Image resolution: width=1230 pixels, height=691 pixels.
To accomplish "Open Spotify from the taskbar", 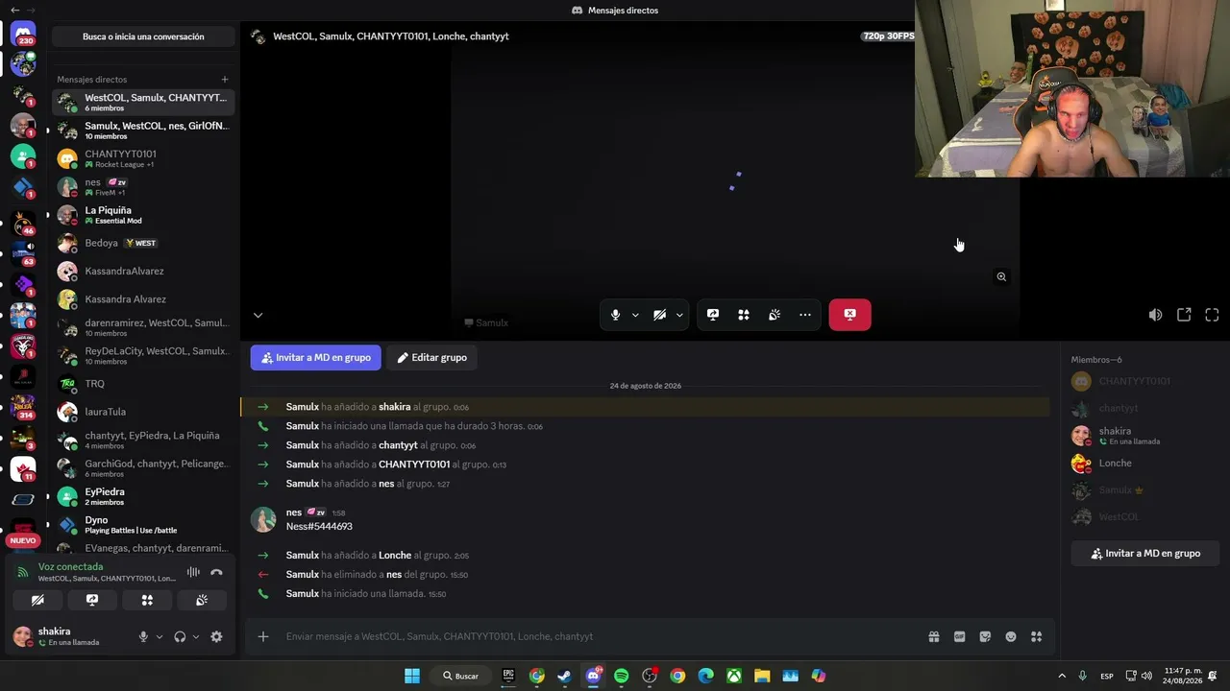I will 621,676.
